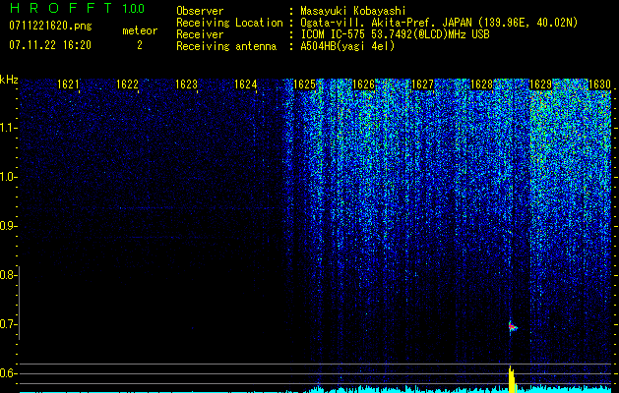Click the meteor count label
The width and height of the screenshot is (619, 393).
(x=140, y=30)
